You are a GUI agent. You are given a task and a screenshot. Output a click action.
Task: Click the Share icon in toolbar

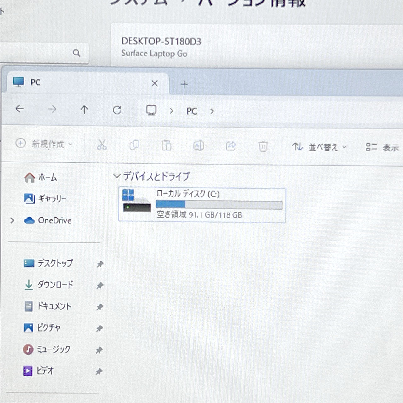(231, 146)
